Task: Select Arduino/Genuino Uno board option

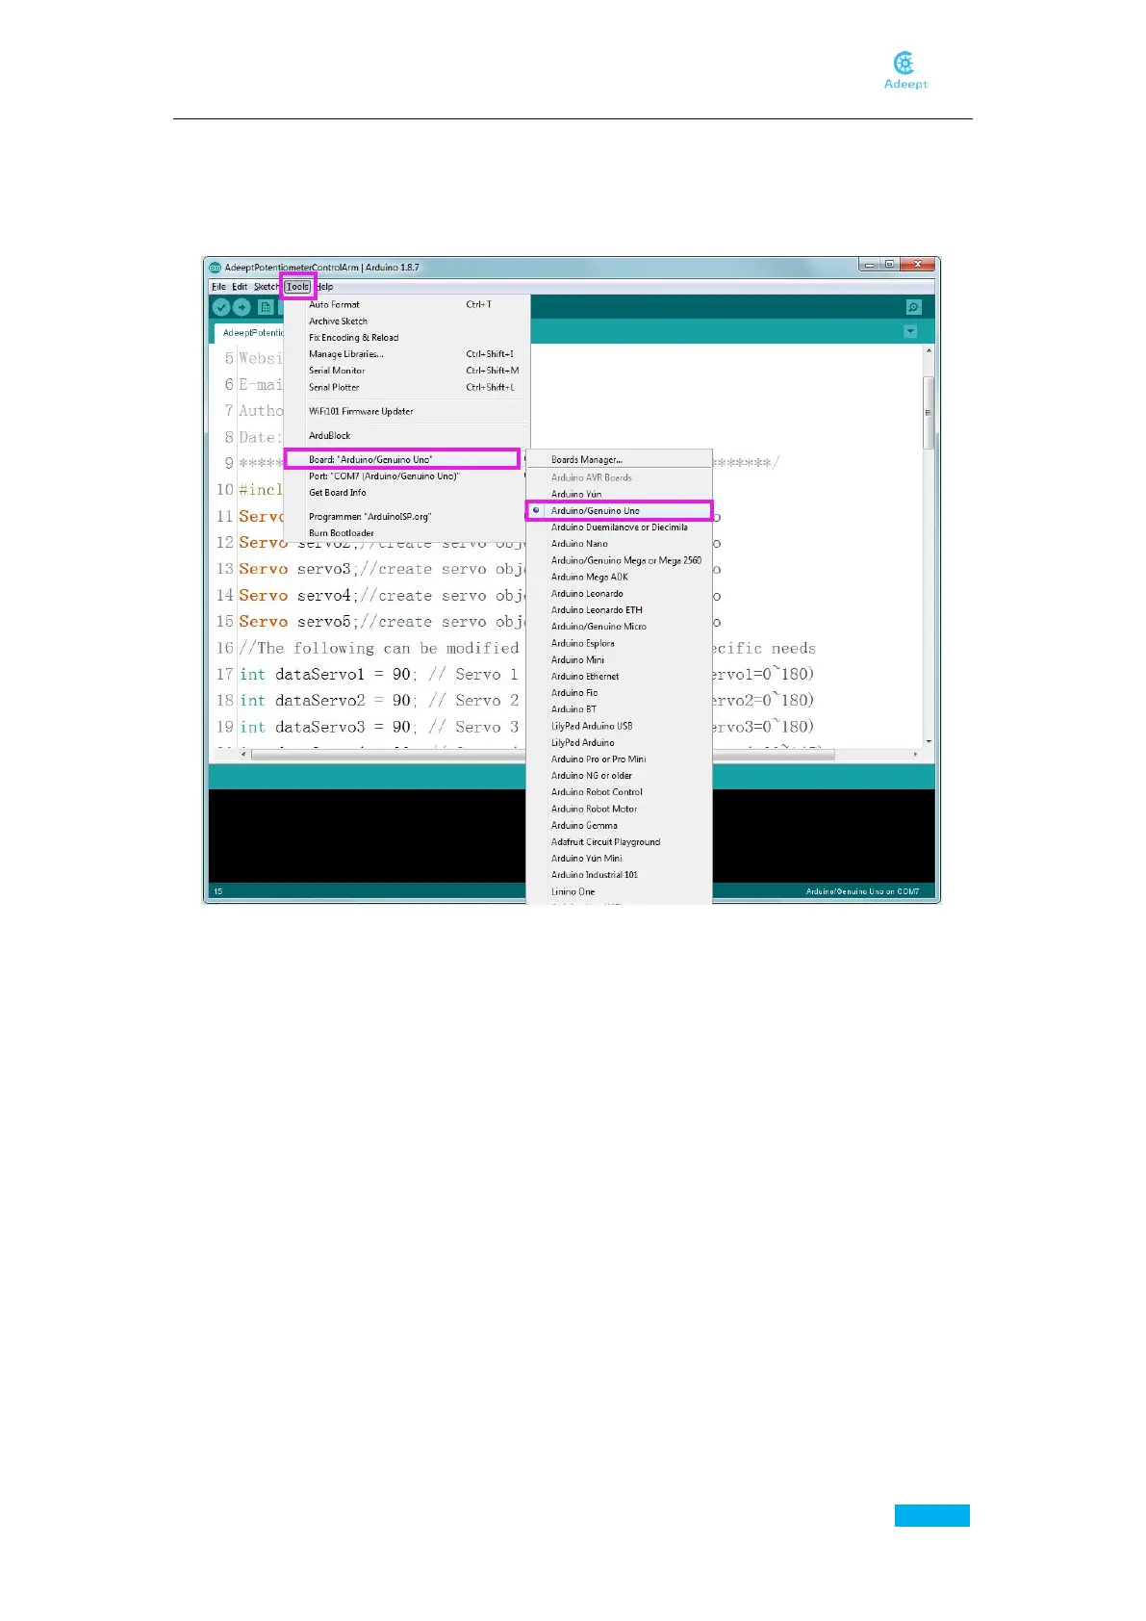Action: point(619,511)
